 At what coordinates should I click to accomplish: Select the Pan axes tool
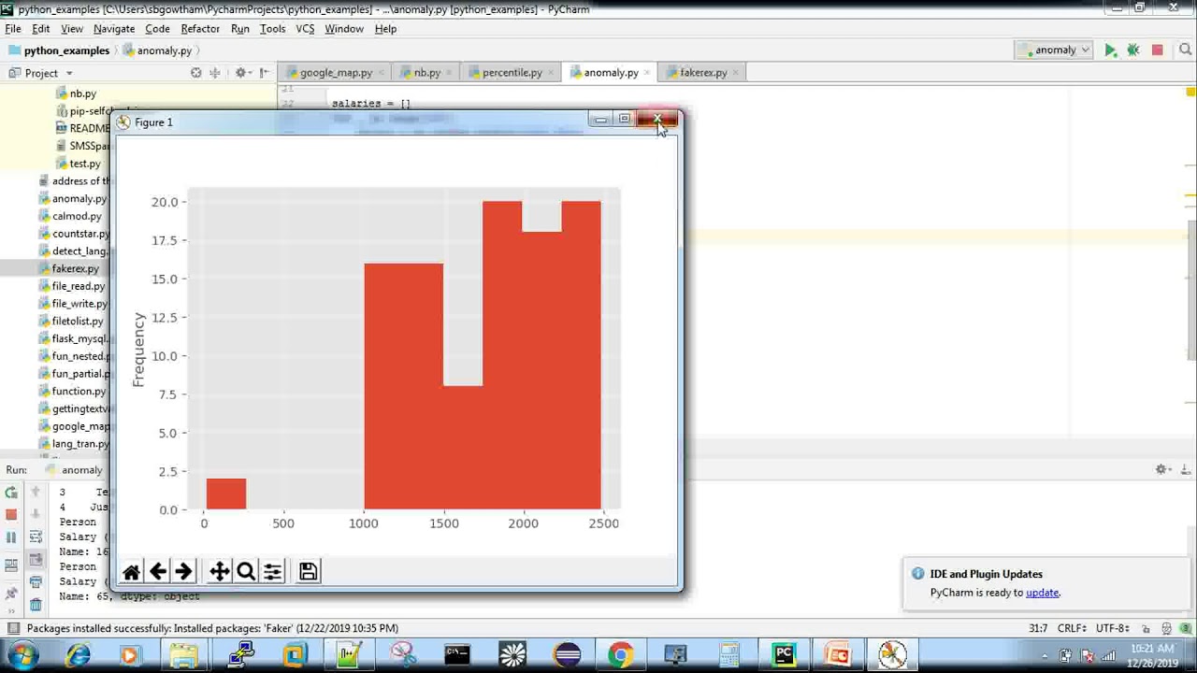[219, 572]
